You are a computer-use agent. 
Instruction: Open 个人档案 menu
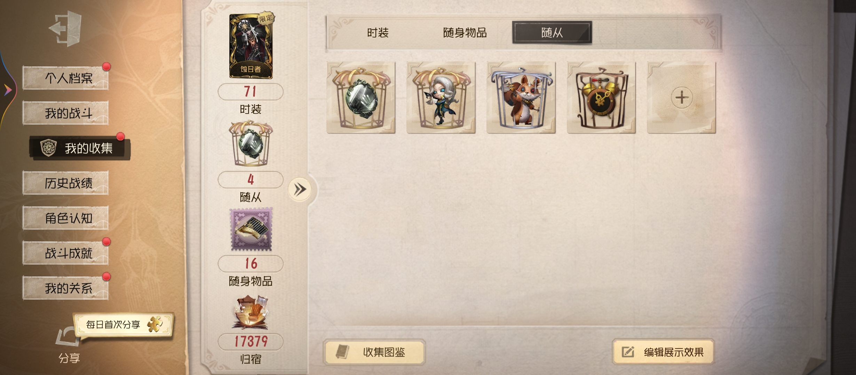(65, 78)
